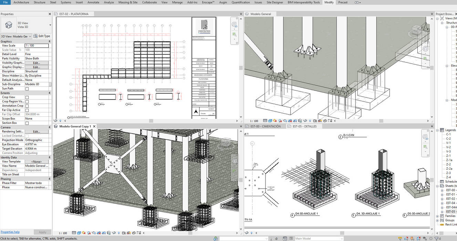The height and width of the screenshot is (241, 457).
Task: Click the Edit Type button
Action: [x=42, y=36]
